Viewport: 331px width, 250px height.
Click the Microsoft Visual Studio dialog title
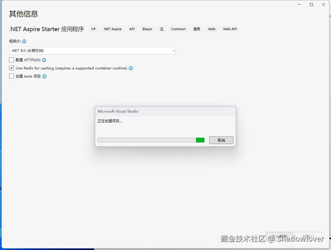[118, 111]
